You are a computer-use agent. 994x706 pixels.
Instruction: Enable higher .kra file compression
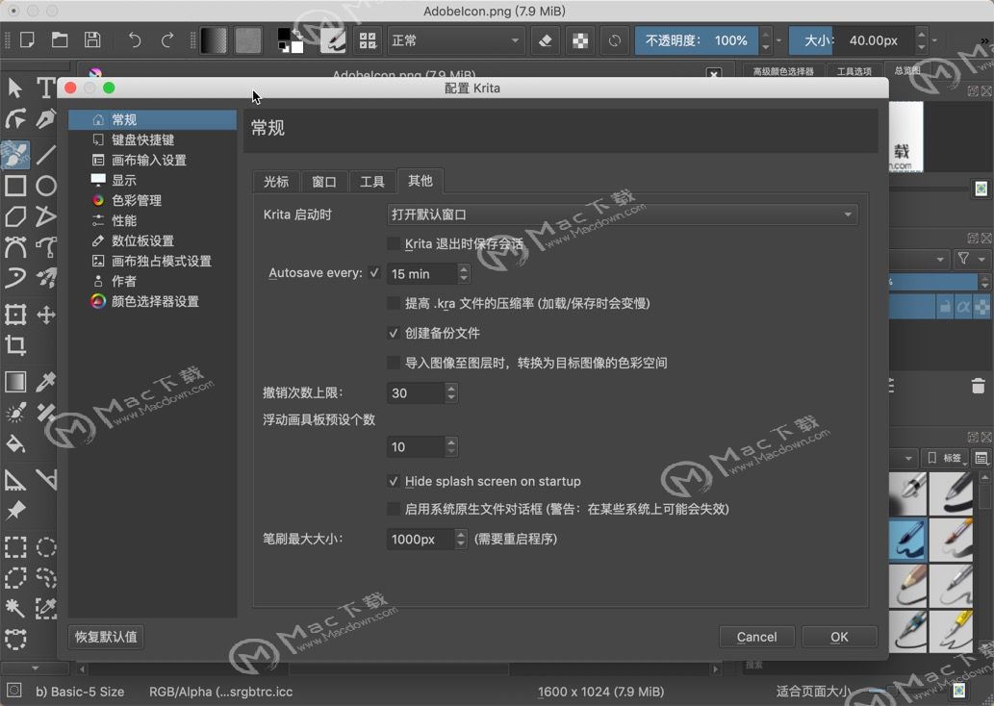[x=394, y=304]
